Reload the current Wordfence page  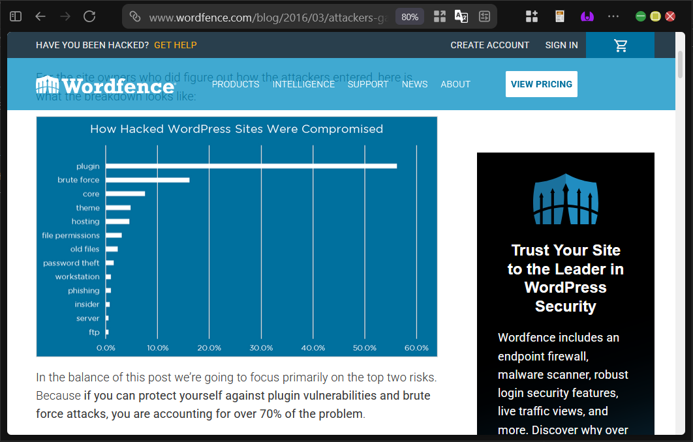click(x=89, y=17)
